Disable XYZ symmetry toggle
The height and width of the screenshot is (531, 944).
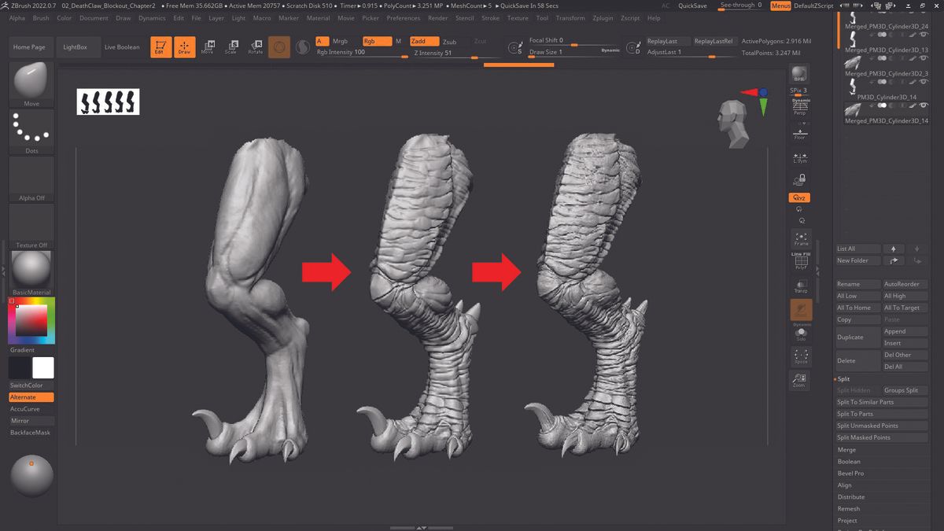[x=799, y=197]
